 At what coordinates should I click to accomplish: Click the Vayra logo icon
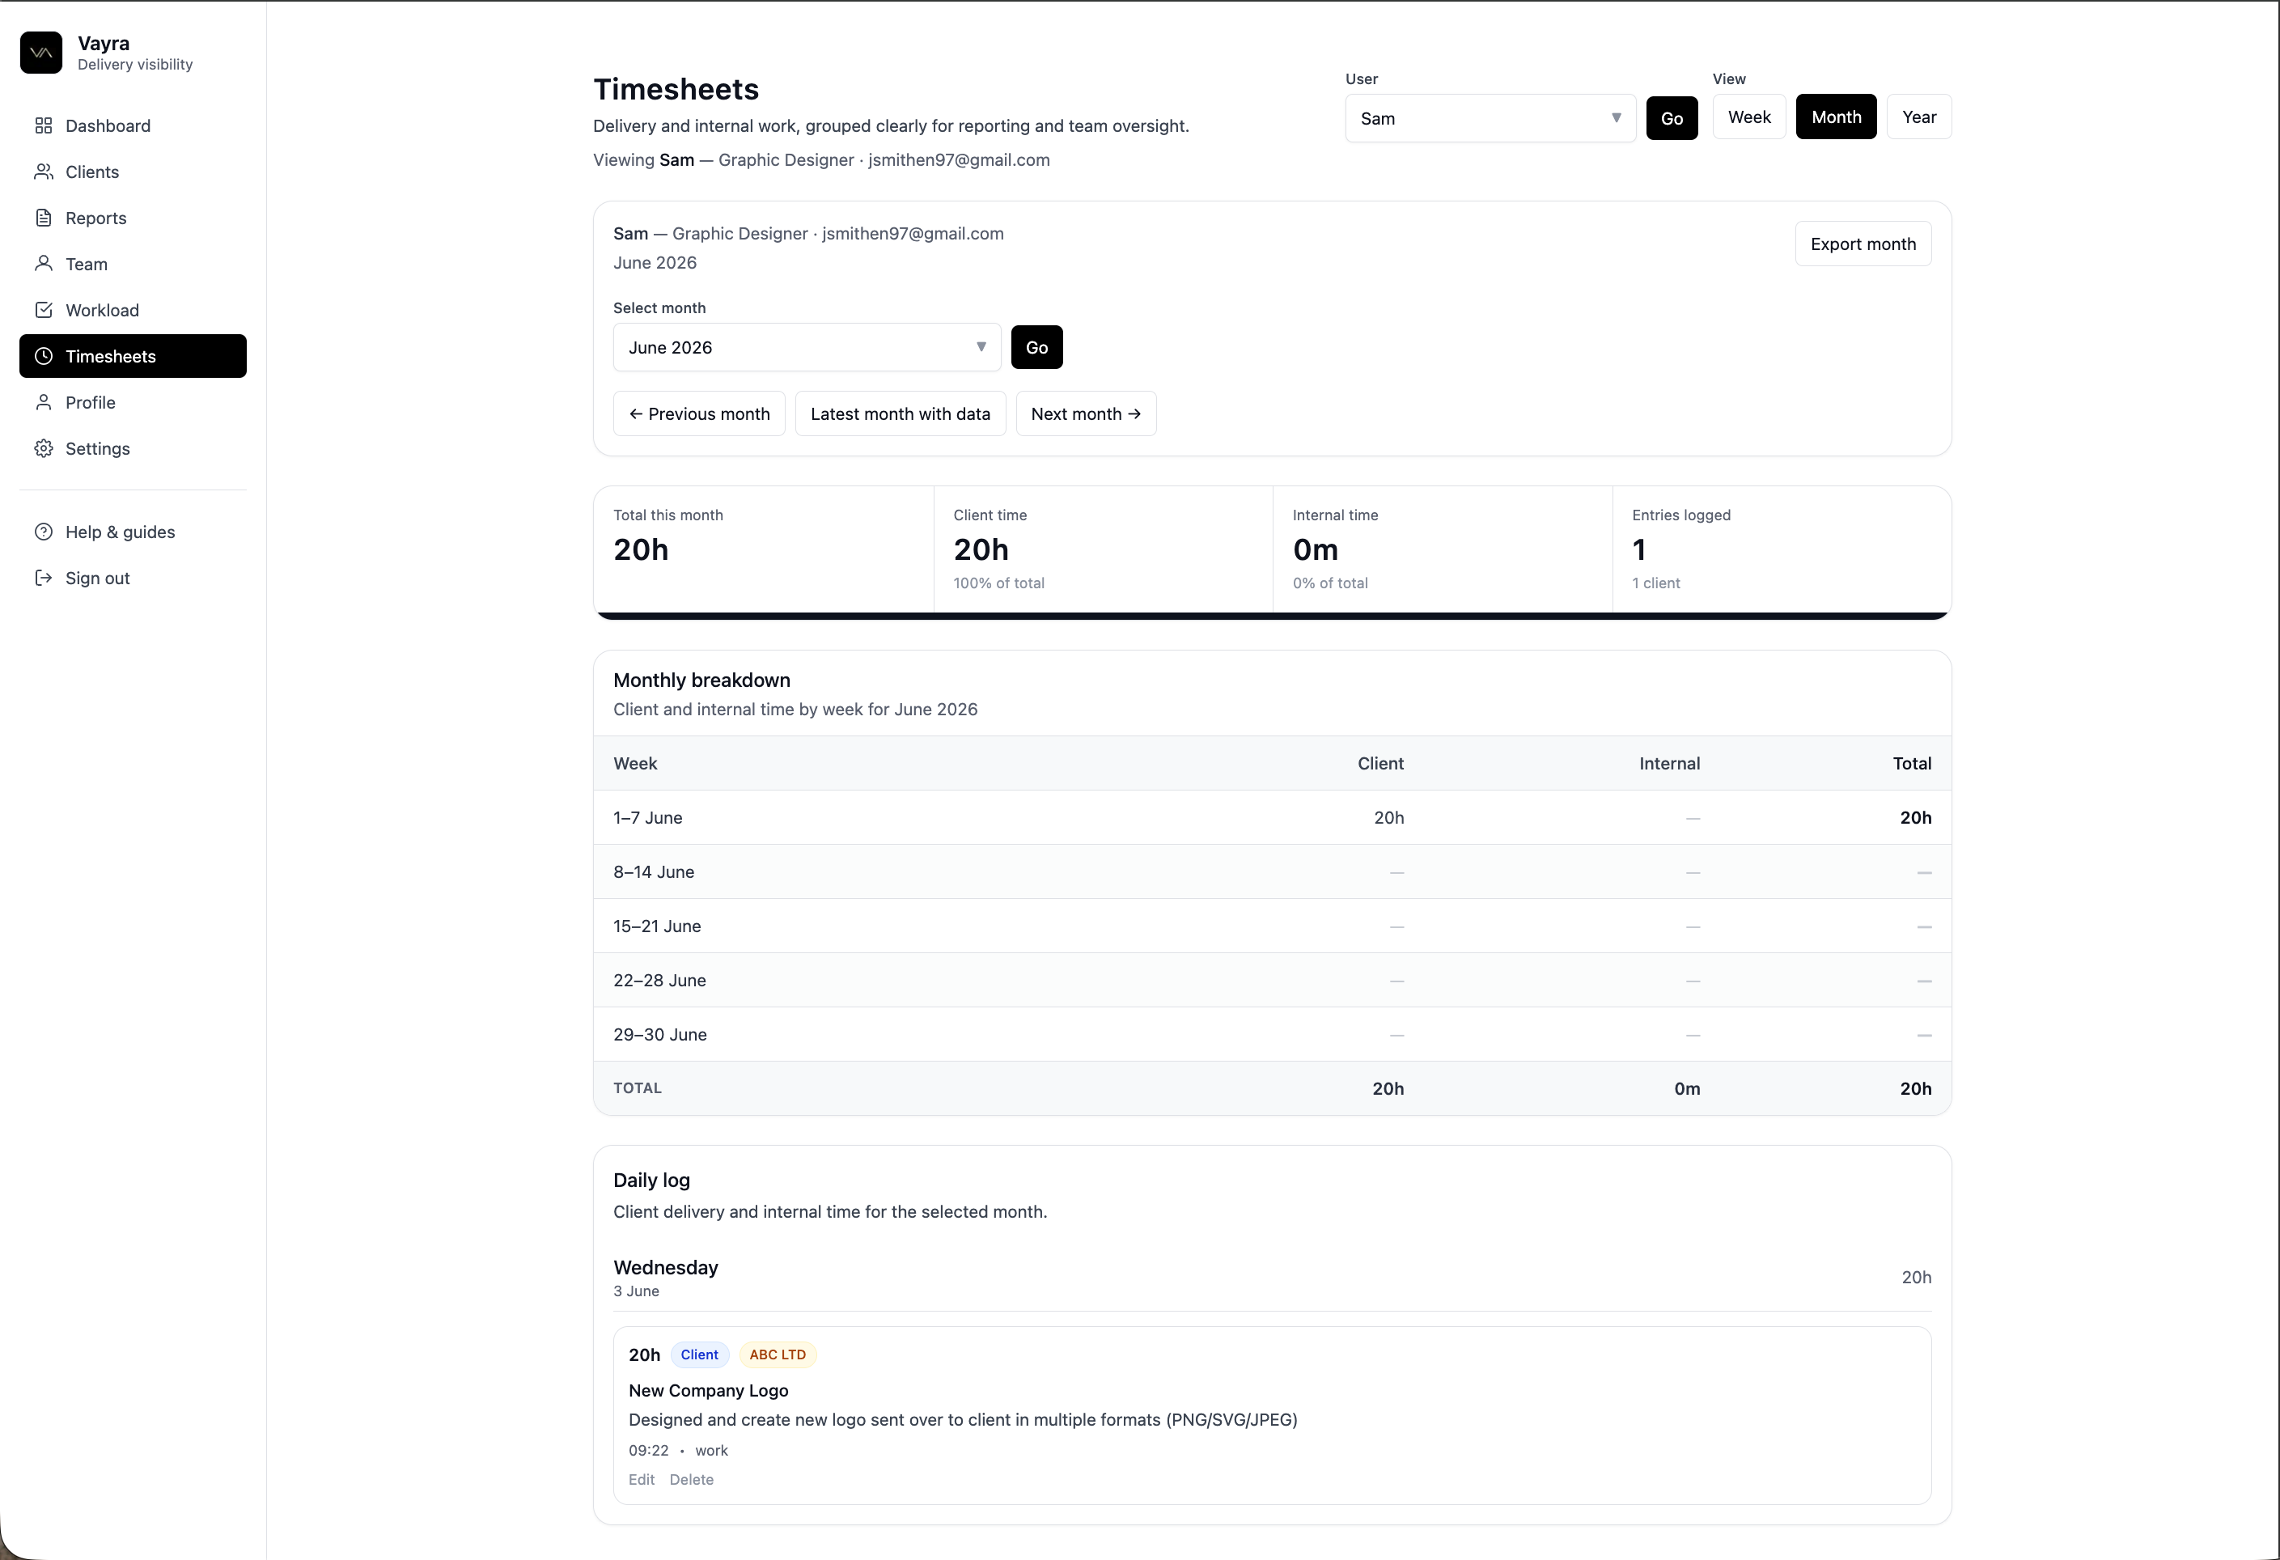click(x=41, y=53)
